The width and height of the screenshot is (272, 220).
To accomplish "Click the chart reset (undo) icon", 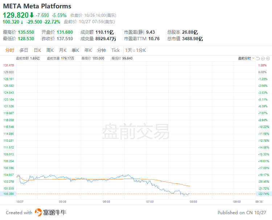I will [258, 58].
